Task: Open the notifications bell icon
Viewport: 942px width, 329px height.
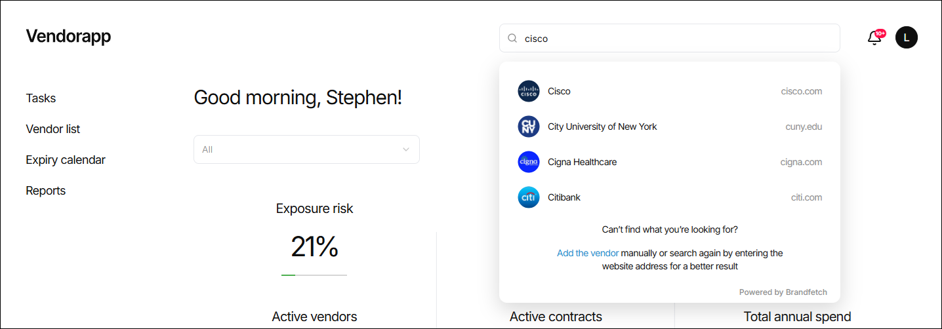Action: [874, 38]
